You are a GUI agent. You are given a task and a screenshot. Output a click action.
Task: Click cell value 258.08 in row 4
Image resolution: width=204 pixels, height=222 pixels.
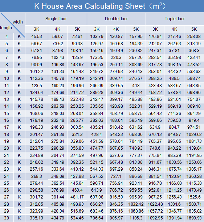point(194,37)
